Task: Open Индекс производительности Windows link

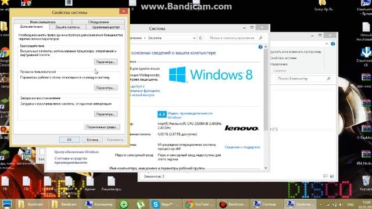Action: (x=190, y=115)
